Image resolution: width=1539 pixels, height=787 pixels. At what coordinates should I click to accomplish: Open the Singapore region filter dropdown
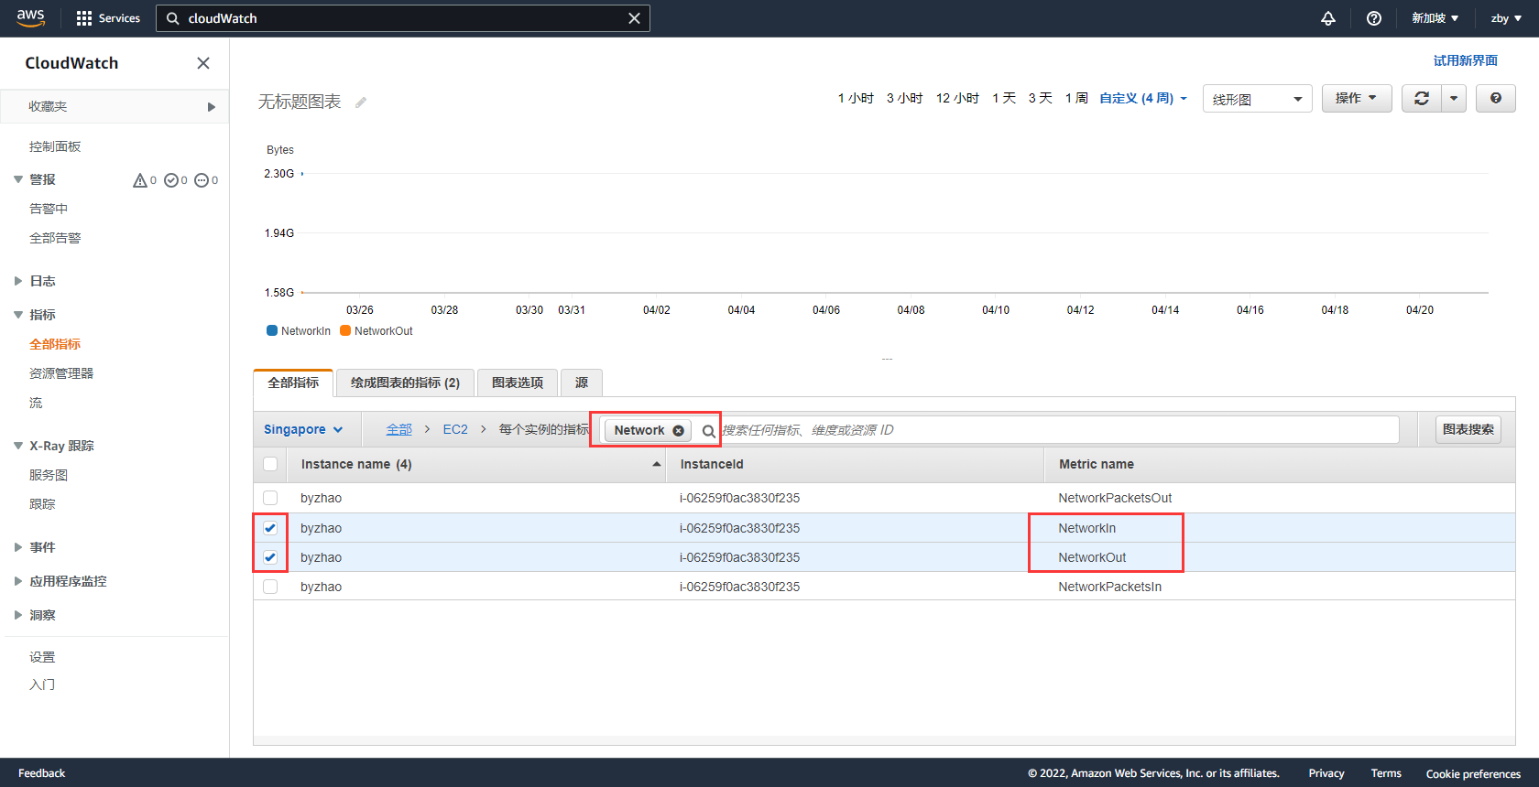click(303, 429)
